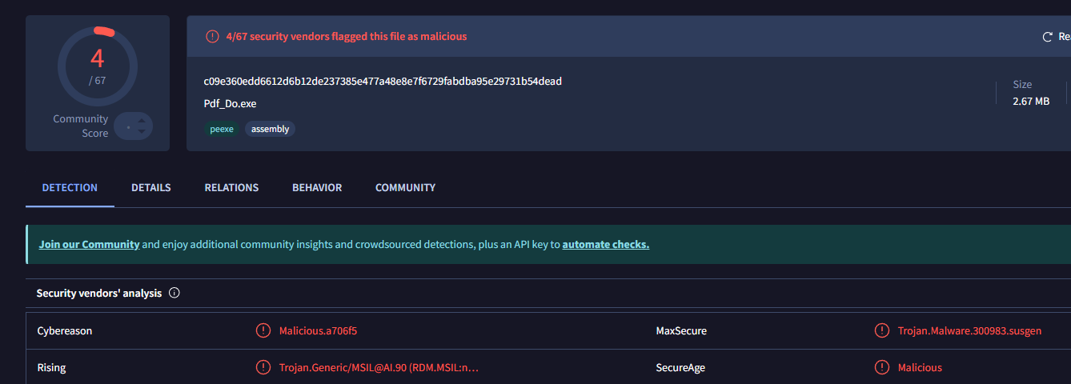The image size is (1071, 384).
Task: Click the alert icon in the Rising row
Action: pyautogui.click(x=263, y=367)
